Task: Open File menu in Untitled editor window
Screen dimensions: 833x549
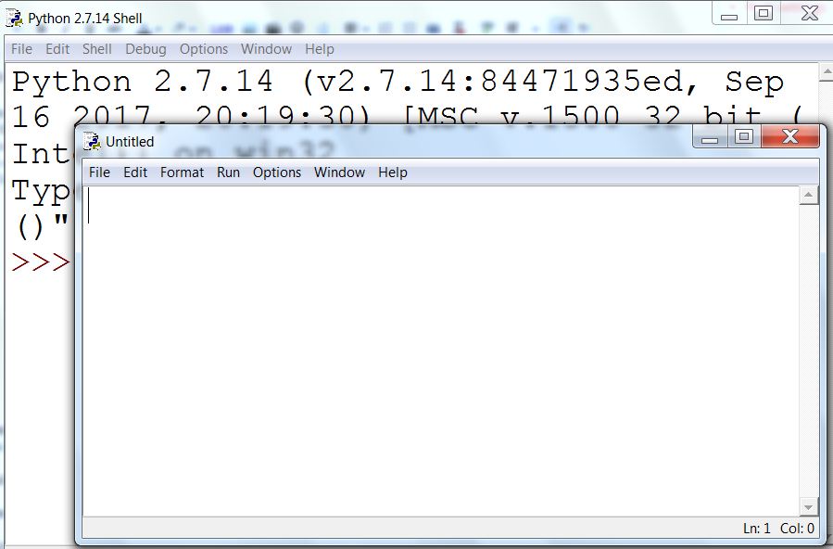Action: (x=99, y=172)
